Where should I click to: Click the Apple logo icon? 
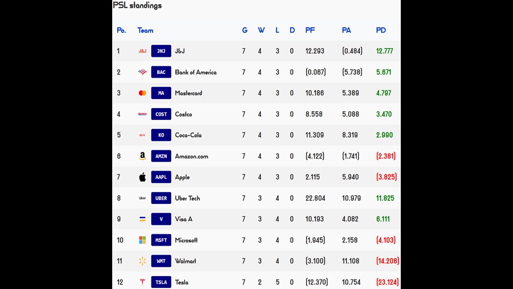(142, 177)
